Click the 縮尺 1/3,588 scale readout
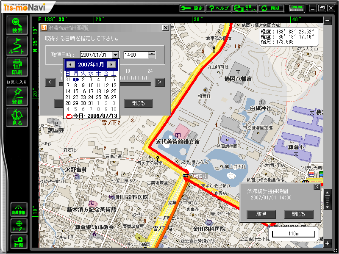This screenshot has height=254, width=339. (277, 41)
